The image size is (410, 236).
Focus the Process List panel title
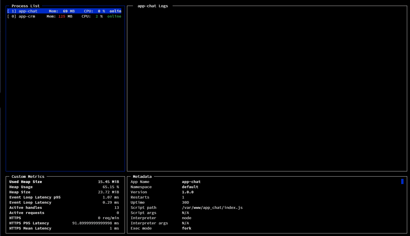(25, 6)
